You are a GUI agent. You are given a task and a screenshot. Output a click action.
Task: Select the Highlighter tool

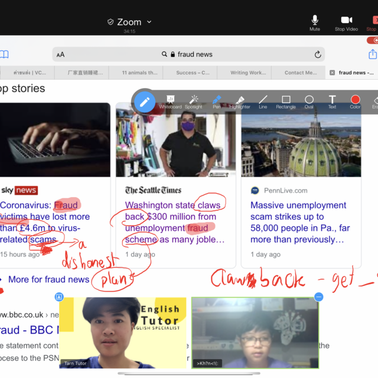[x=240, y=102]
